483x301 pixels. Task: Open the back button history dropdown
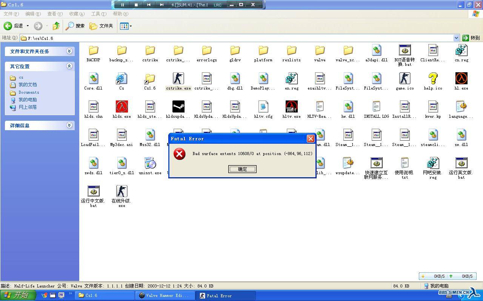[28, 26]
